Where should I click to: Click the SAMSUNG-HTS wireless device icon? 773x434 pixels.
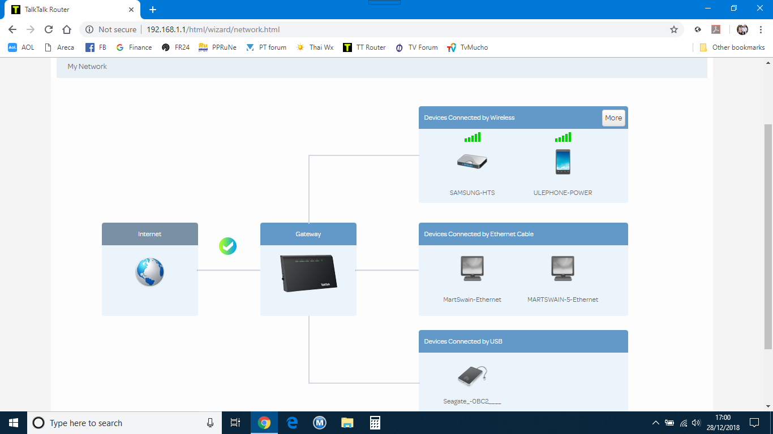pyautogui.click(x=472, y=162)
